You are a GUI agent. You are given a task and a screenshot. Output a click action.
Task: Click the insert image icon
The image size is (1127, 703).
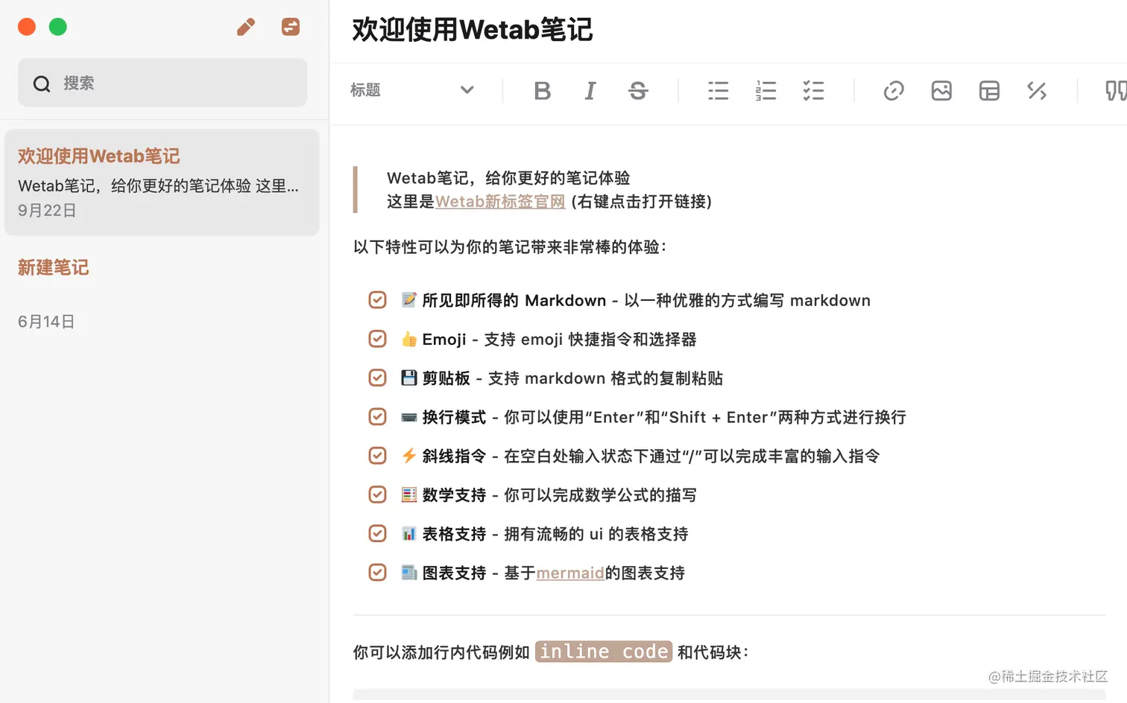click(941, 91)
